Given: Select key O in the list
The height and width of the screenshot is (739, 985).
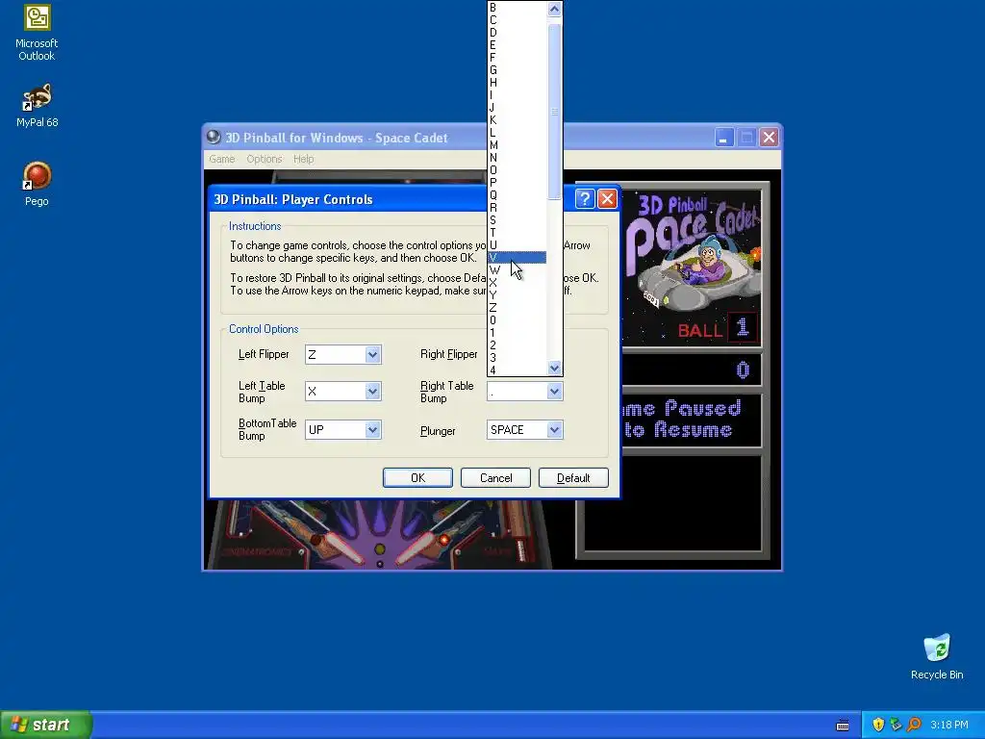Looking at the screenshot, I should tap(517, 170).
